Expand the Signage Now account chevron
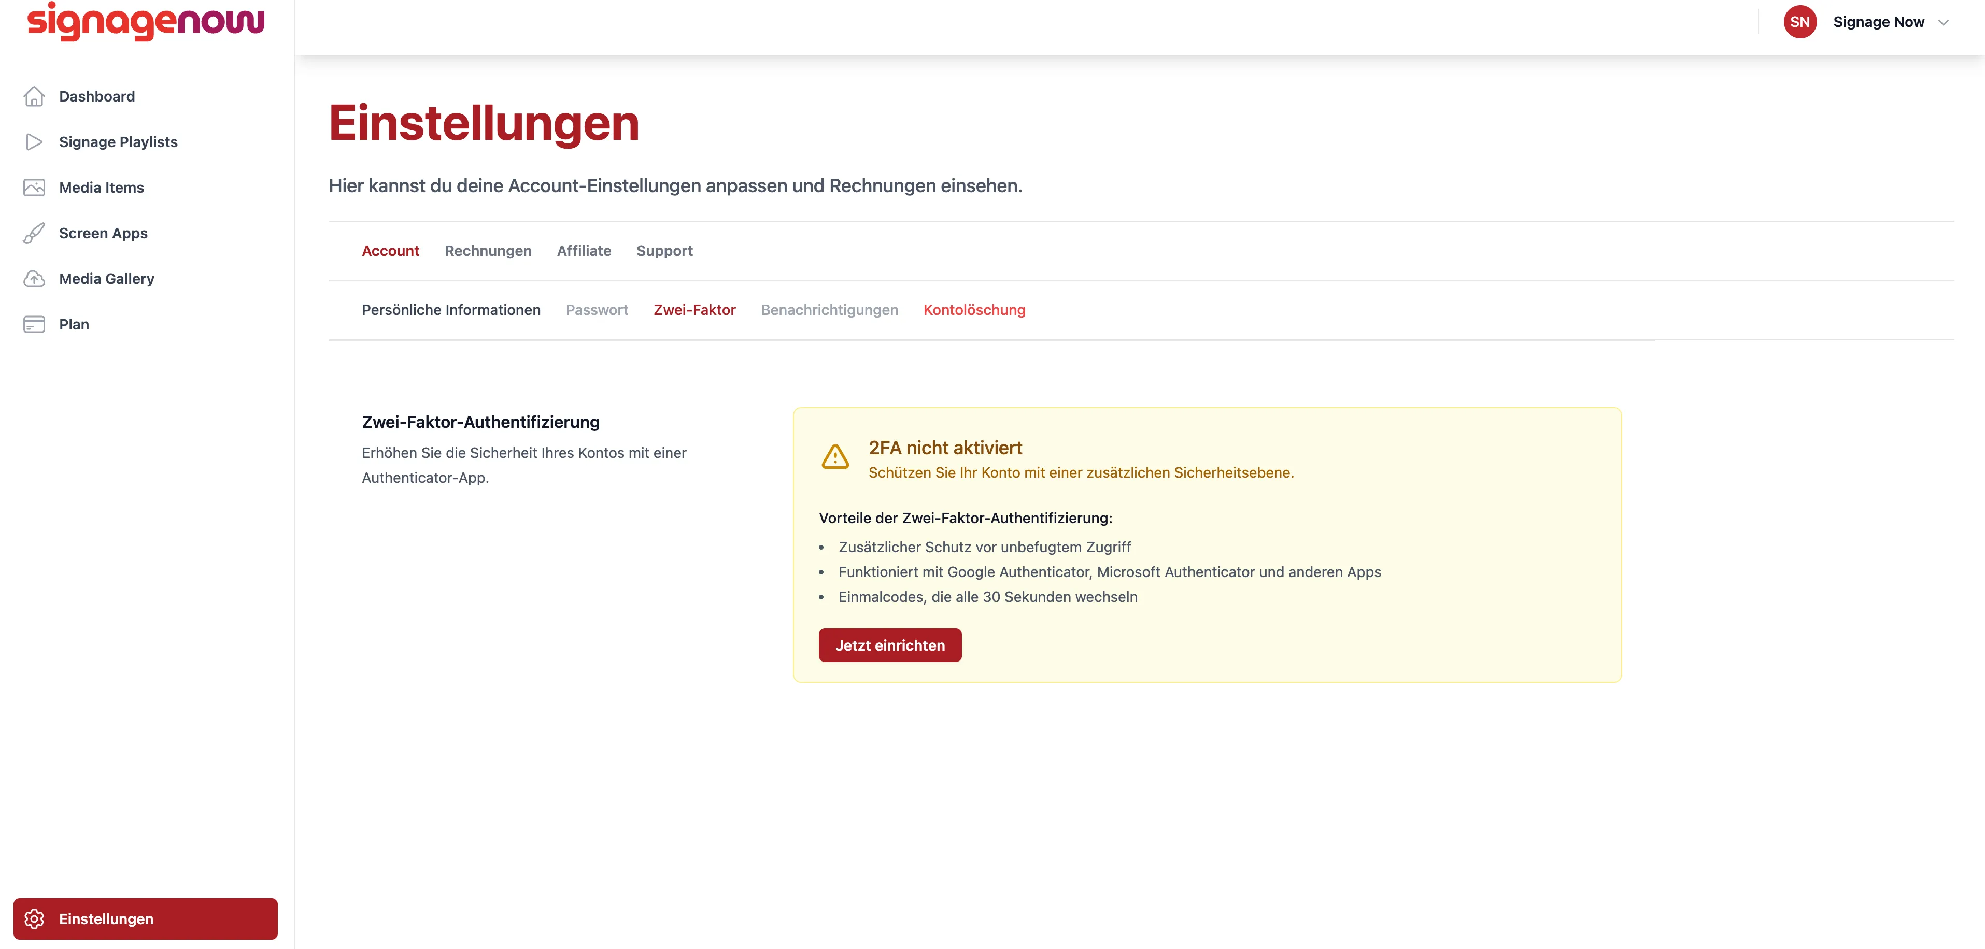This screenshot has height=949, width=1985. (1944, 22)
